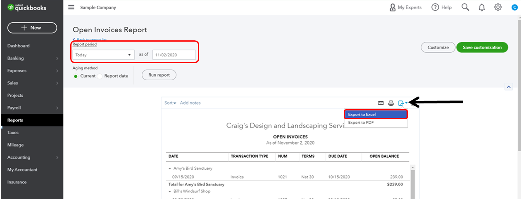The height and width of the screenshot is (199, 521).
Task: Click invoice number 1021
Action: [283, 177]
